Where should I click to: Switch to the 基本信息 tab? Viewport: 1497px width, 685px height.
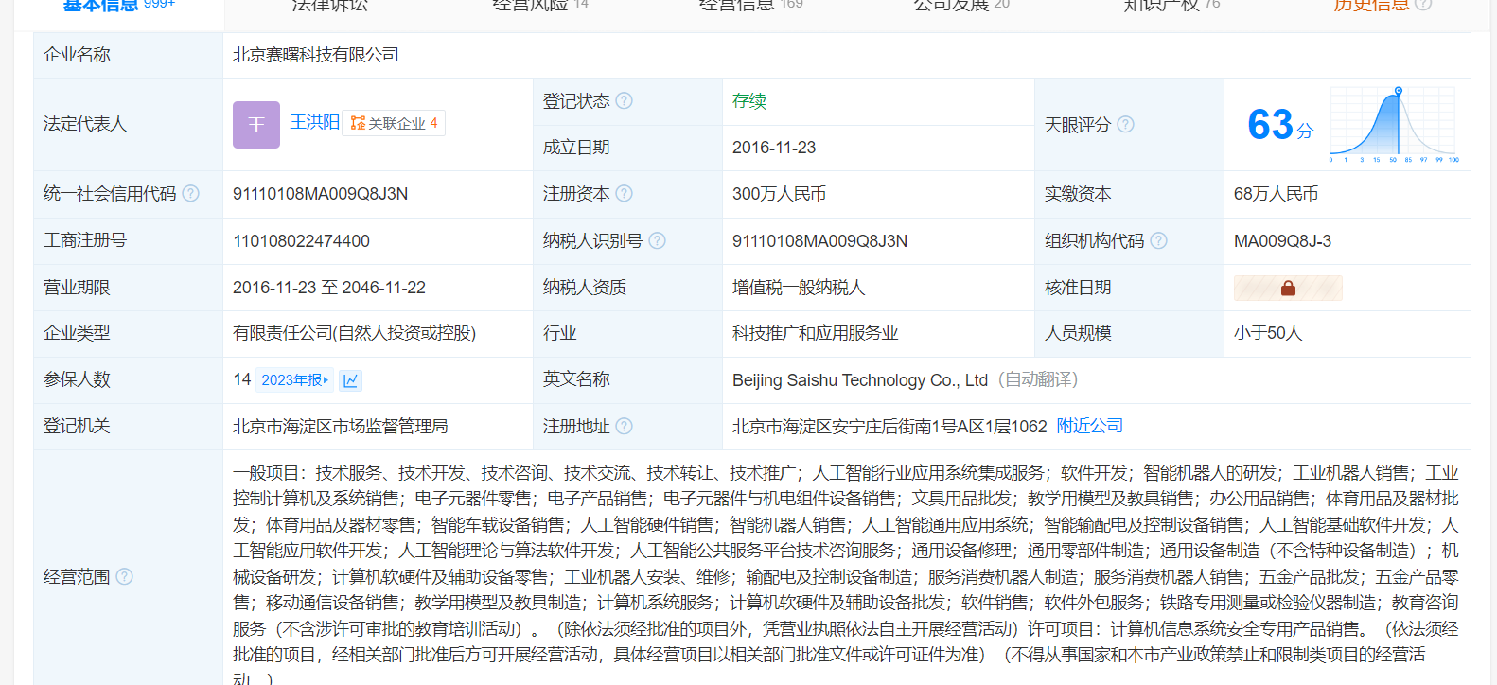click(118, 5)
